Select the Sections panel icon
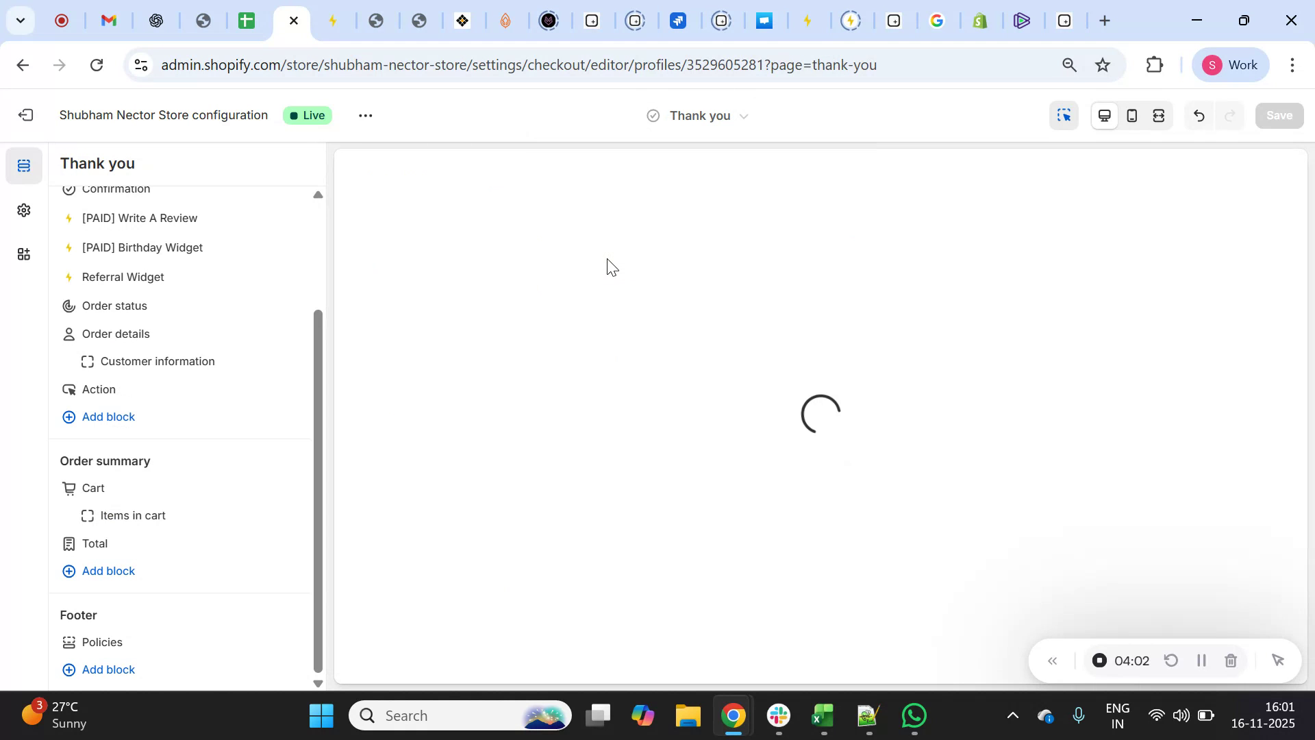The height and width of the screenshot is (740, 1315). coord(24,164)
